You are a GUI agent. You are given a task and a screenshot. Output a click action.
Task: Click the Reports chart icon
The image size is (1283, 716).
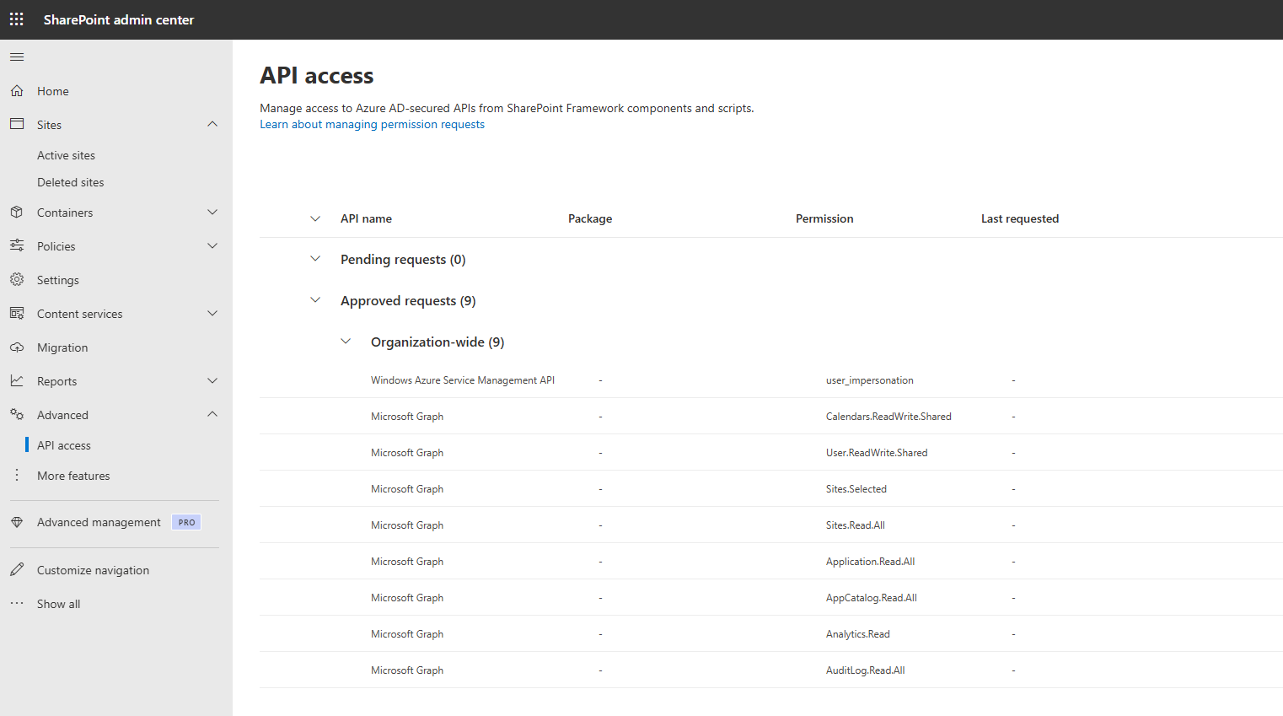pyautogui.click(x=17, y=380)
